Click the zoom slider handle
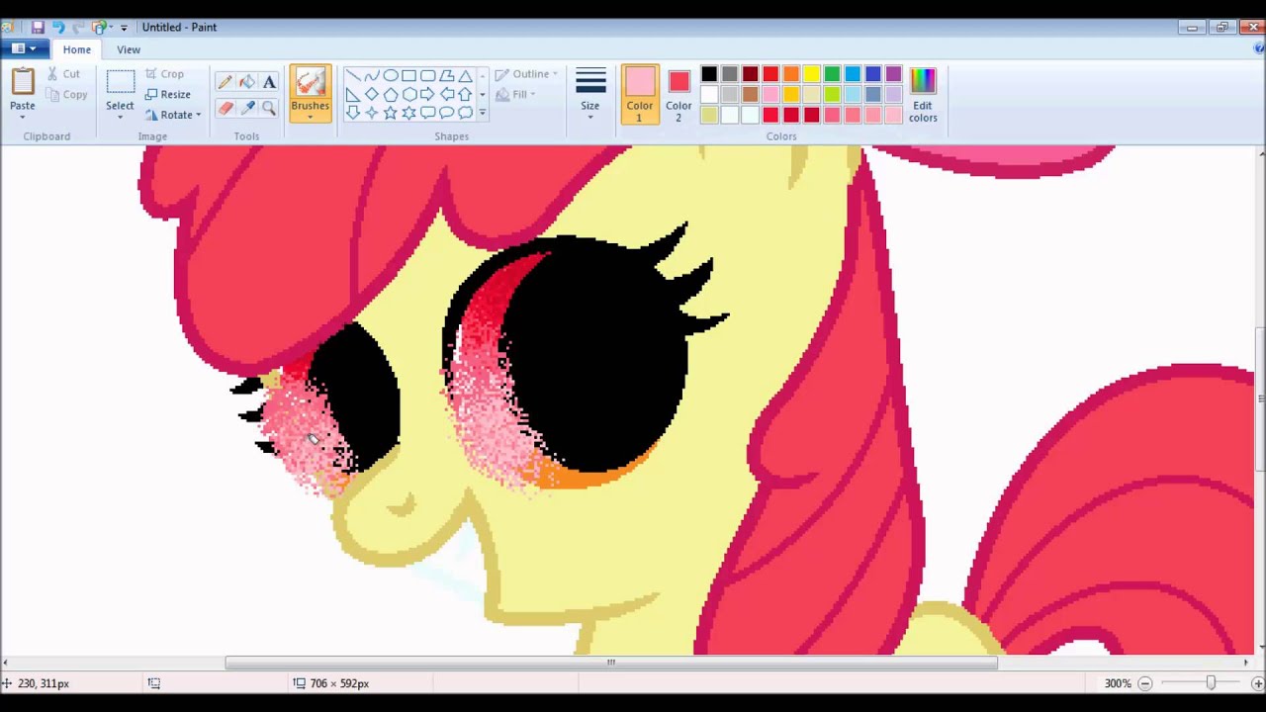Viewport: 1266px width, 712px height. tap(1211, 683)
